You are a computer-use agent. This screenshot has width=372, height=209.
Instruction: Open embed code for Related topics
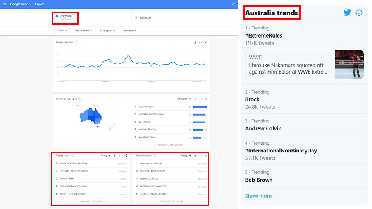120,156
